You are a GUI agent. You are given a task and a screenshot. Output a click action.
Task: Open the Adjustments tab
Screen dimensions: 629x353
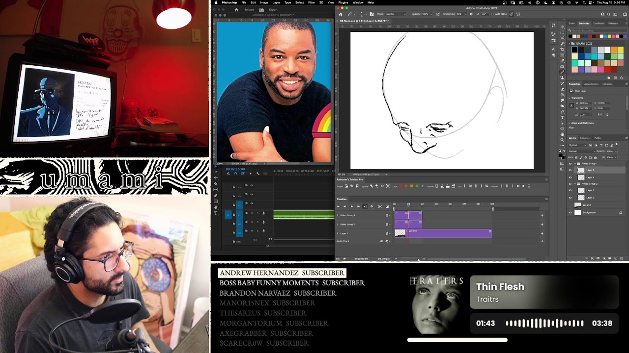[x=591, y=84]
